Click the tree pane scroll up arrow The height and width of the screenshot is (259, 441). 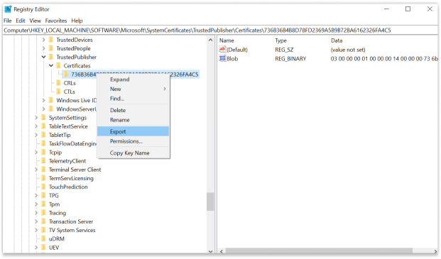coord(210,40)
